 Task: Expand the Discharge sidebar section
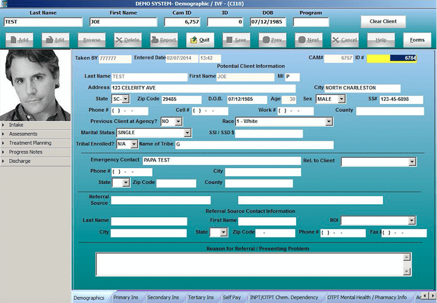click(x=36, y=161)
